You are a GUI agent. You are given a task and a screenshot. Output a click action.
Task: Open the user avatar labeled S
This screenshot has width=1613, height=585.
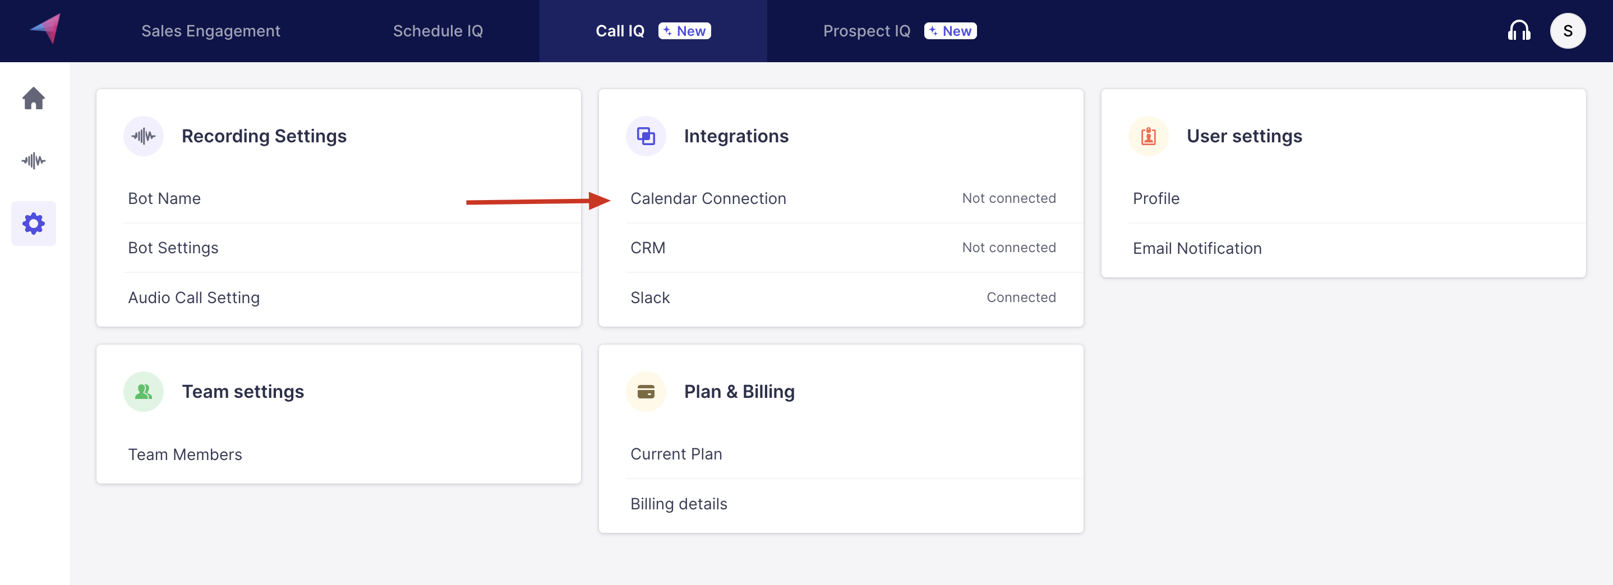click(1567, 31)
